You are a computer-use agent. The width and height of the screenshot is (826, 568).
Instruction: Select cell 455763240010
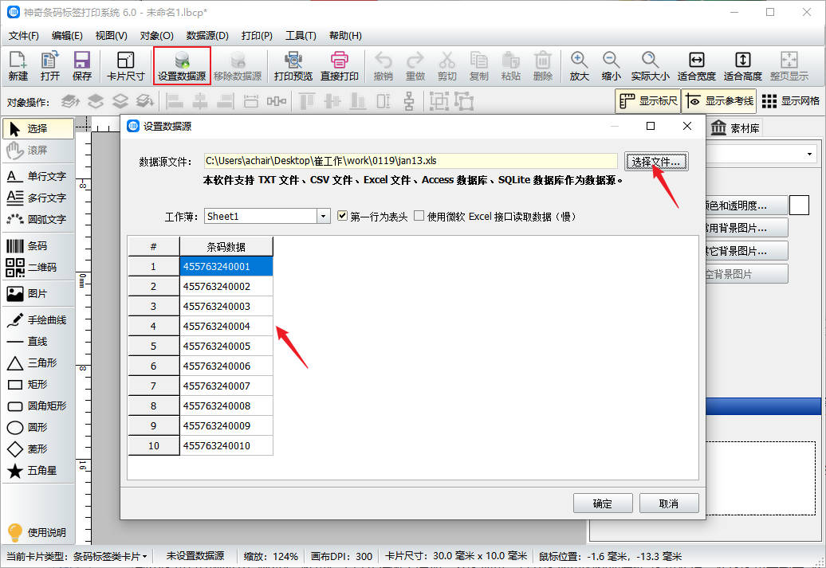(226, 445)
